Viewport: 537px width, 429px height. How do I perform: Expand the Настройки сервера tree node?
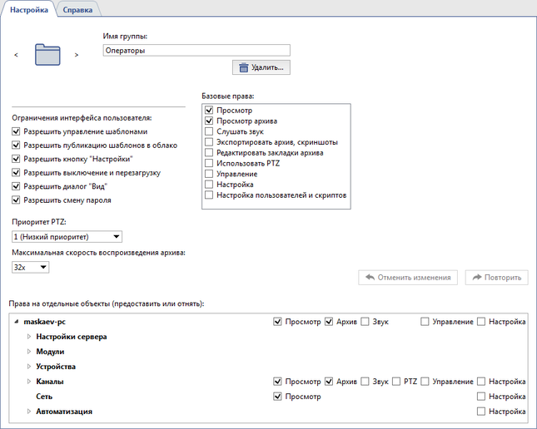(x=29, y=337)
